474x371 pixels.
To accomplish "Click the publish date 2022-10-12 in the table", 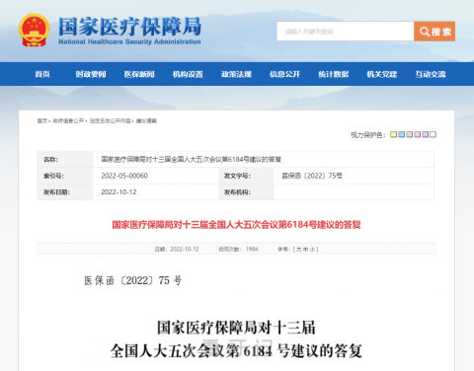I will [x=118, y=192].
